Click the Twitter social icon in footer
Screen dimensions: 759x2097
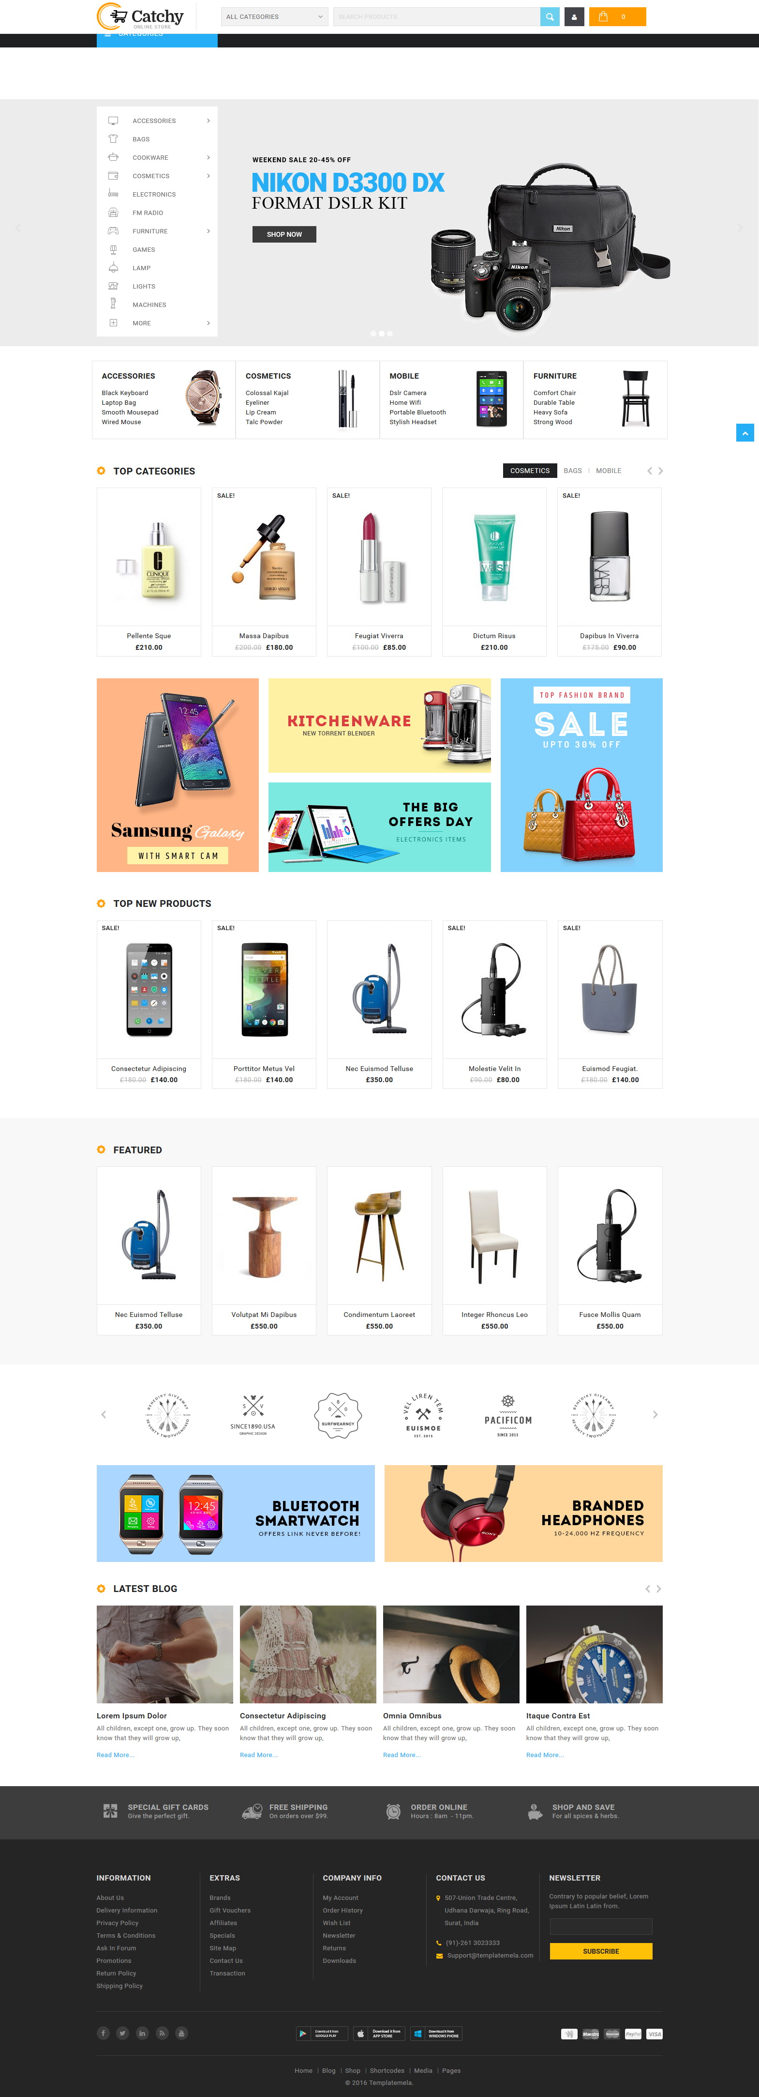123,2033
